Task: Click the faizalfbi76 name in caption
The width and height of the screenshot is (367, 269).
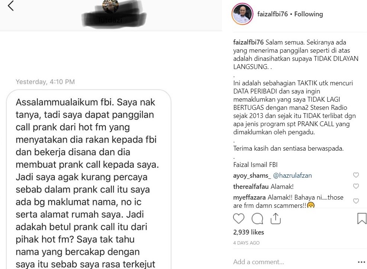Action: [x=248, y=42]
